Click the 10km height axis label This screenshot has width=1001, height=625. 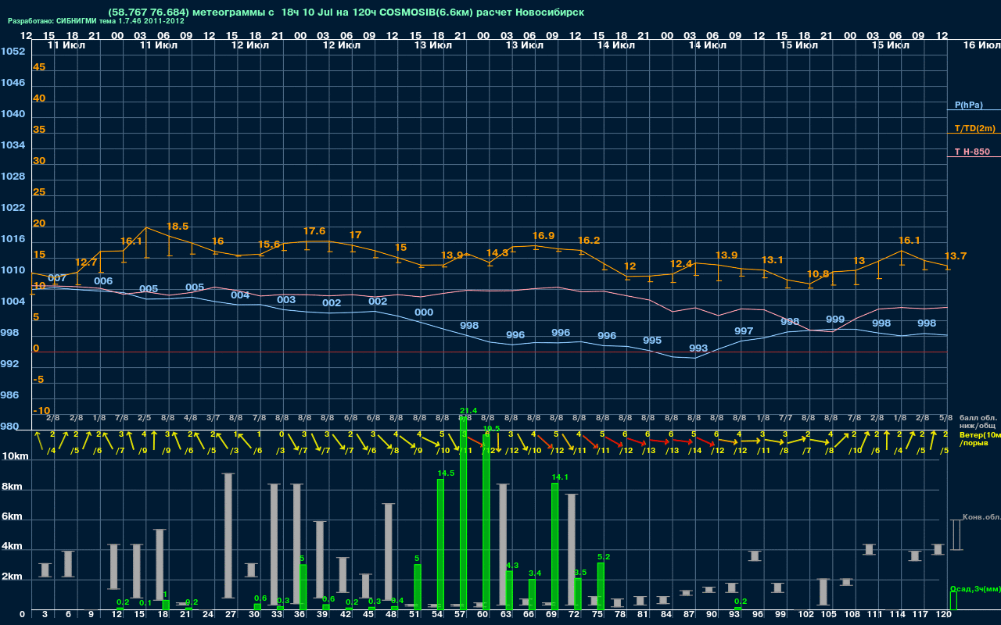pyautogui.click(x=16, y=456)
